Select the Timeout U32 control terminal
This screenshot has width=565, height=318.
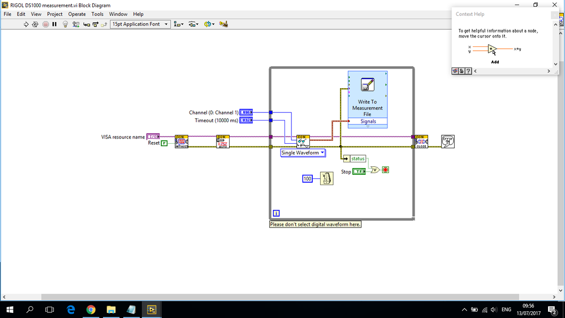pyautogui.click(x=246, y=121)
